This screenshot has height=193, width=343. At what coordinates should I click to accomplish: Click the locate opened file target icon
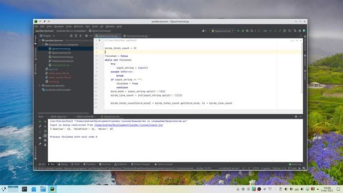pos(71,36)
